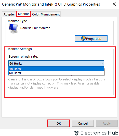The image size is (119, 136).
Task: Click the dialog title bar text
Action: [x=51, y=4]
